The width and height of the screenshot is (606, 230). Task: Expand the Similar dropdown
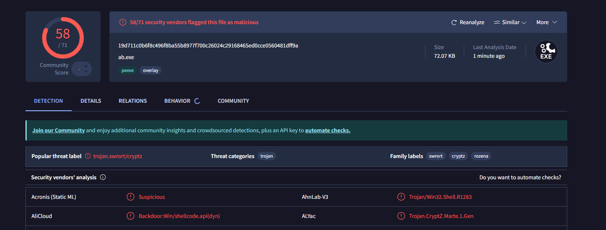(510, 22)
